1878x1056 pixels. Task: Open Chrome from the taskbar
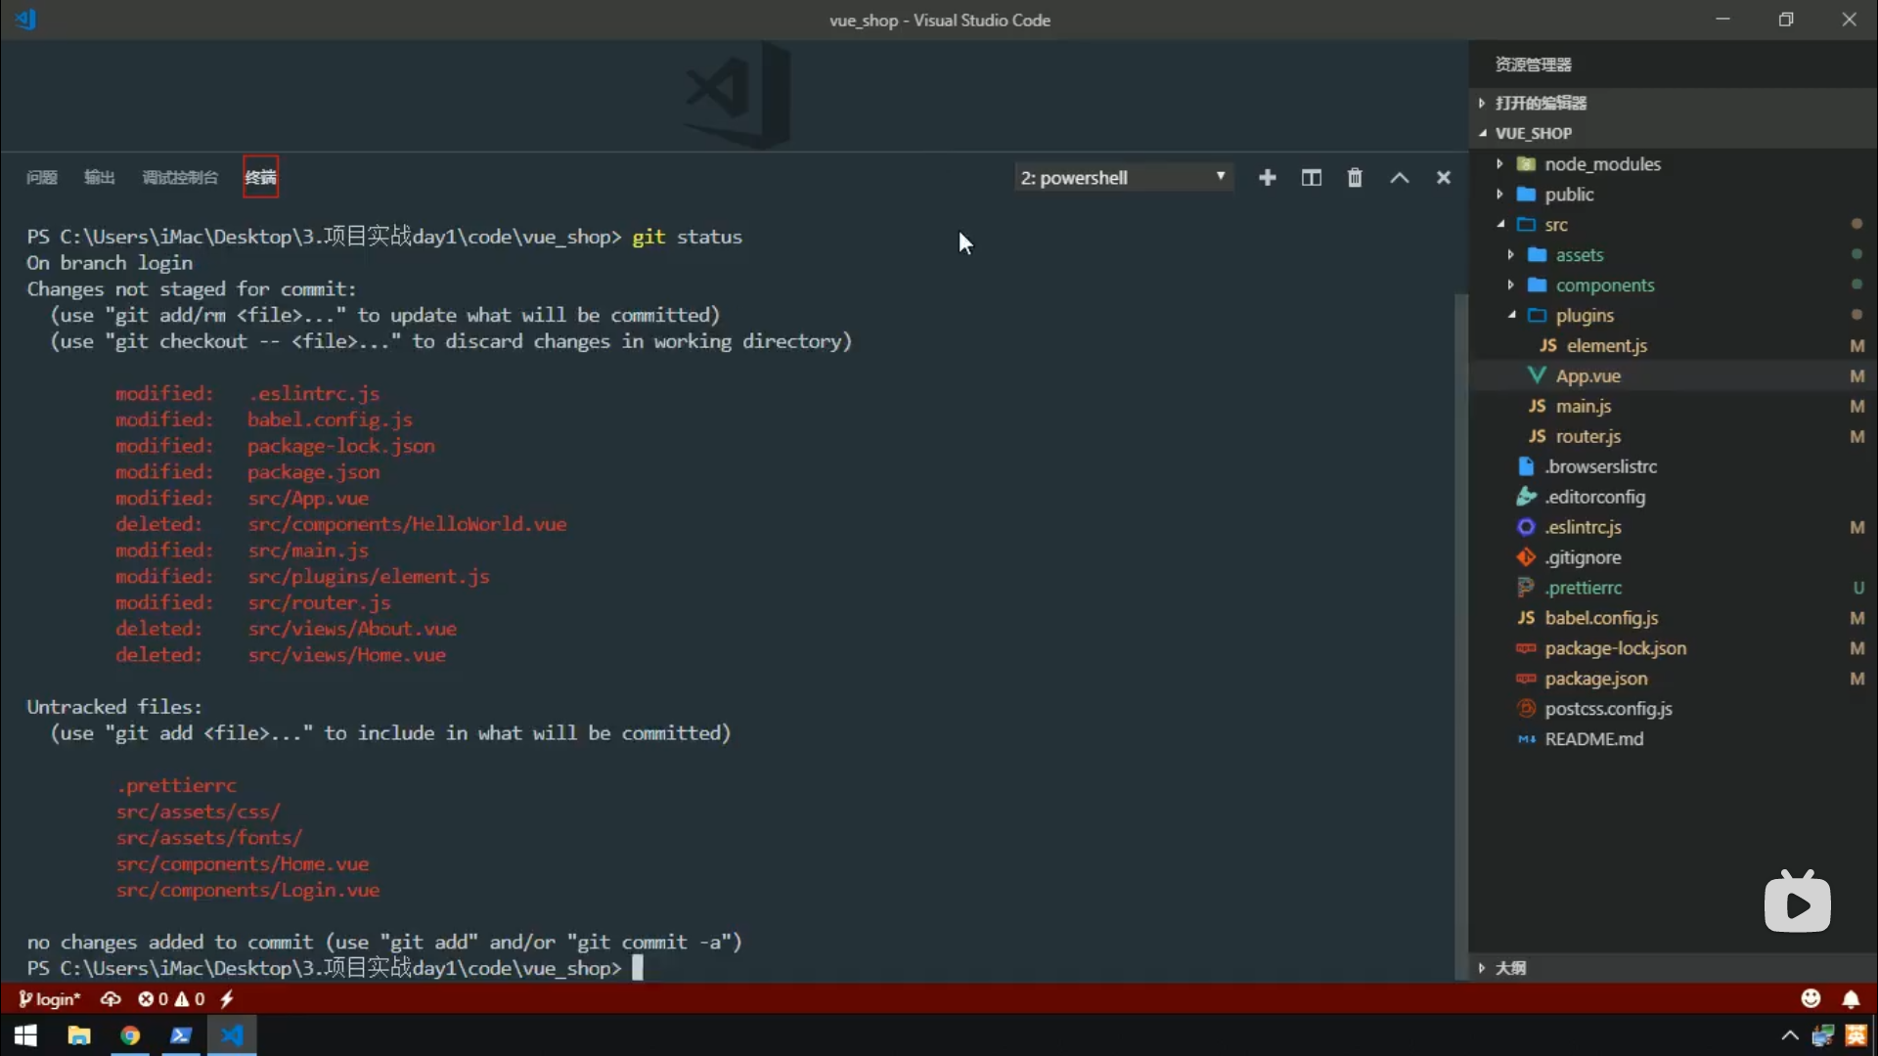click(x=130, y=1035)
